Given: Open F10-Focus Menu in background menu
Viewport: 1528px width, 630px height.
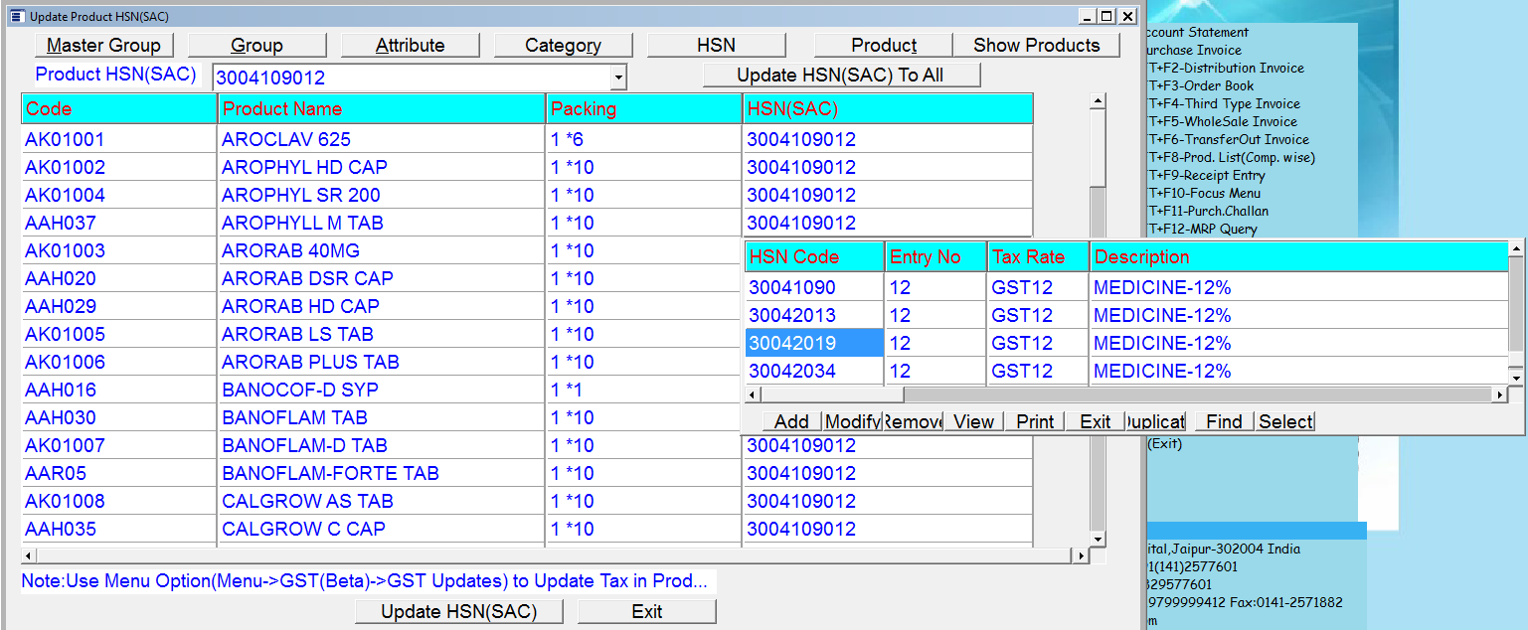Looking at the screenshot, I should 1205,193.
